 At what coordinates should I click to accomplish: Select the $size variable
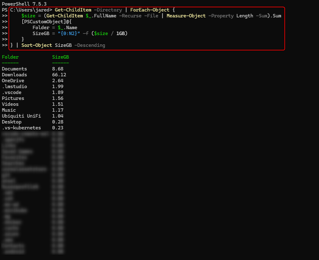29,16
